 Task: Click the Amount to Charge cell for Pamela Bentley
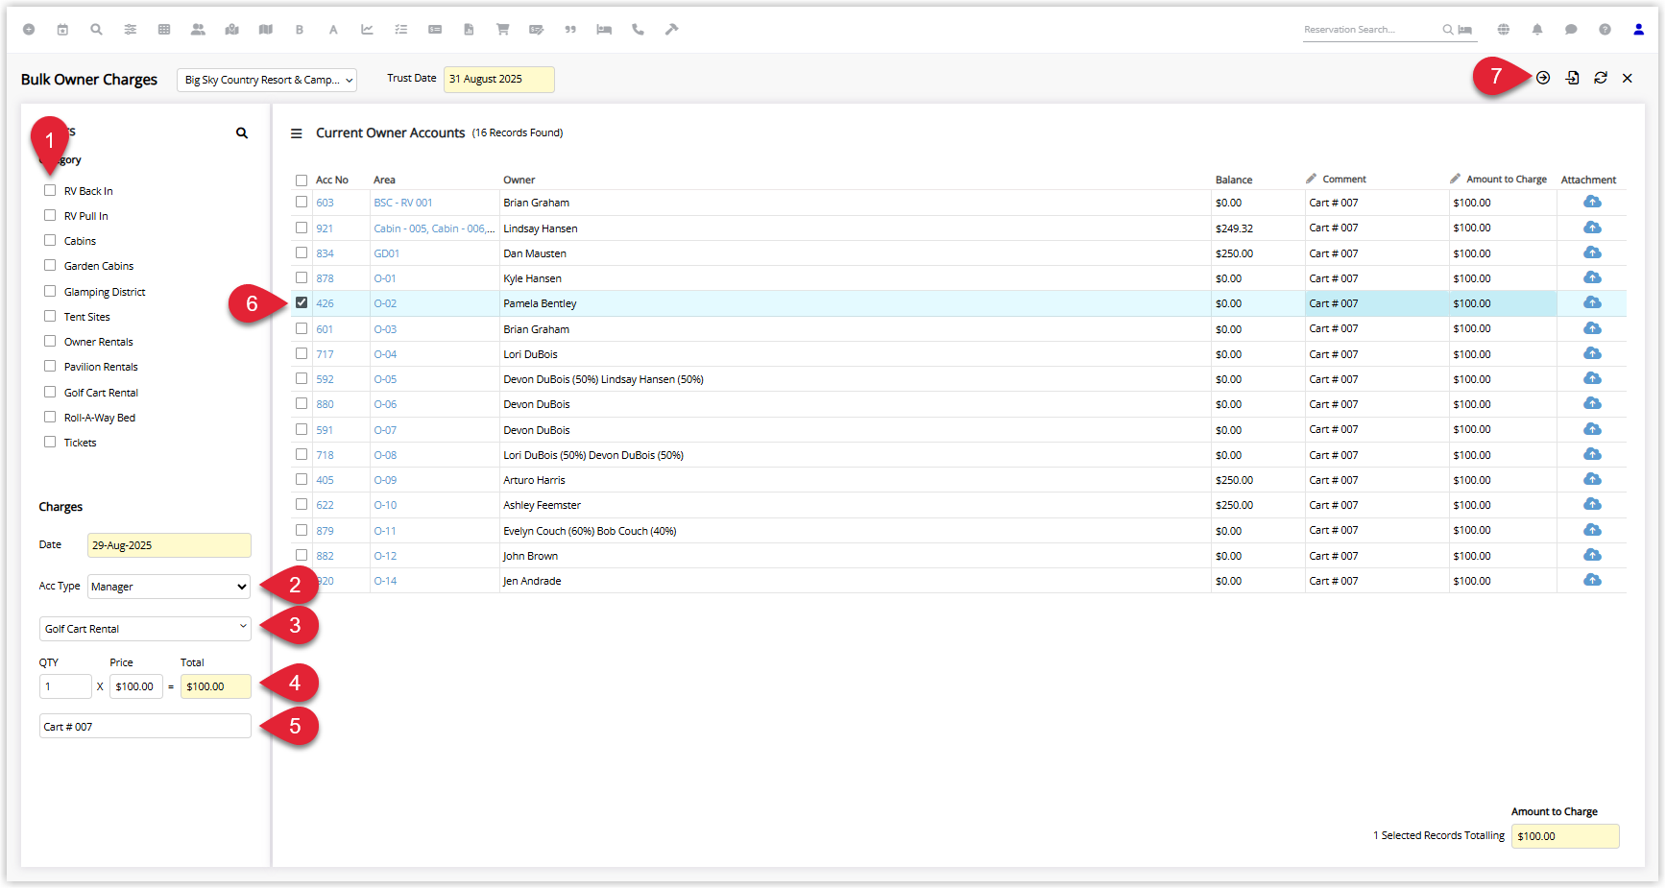[x=1503, y=303]
